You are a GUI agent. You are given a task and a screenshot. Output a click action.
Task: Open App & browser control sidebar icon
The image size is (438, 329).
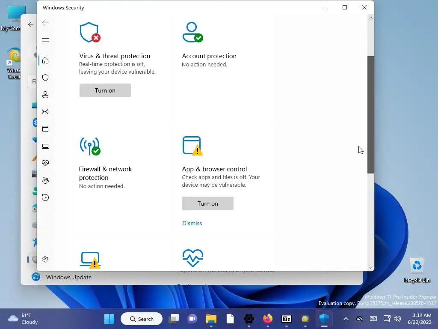[x=45, y=129]
